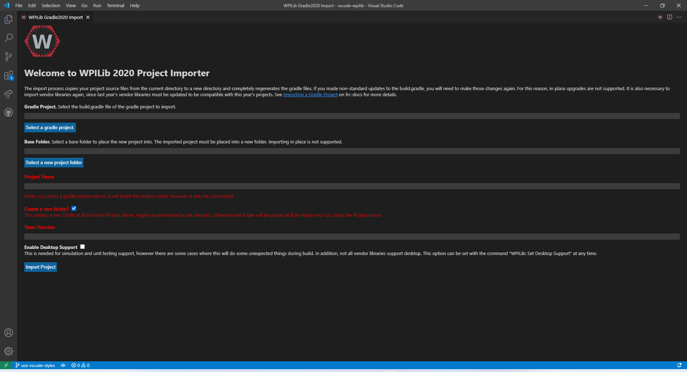Click the Welcome to WPILib 2020 Project Importer heading
This screenshot has height=372, width=687.
(x=117, y=73)
